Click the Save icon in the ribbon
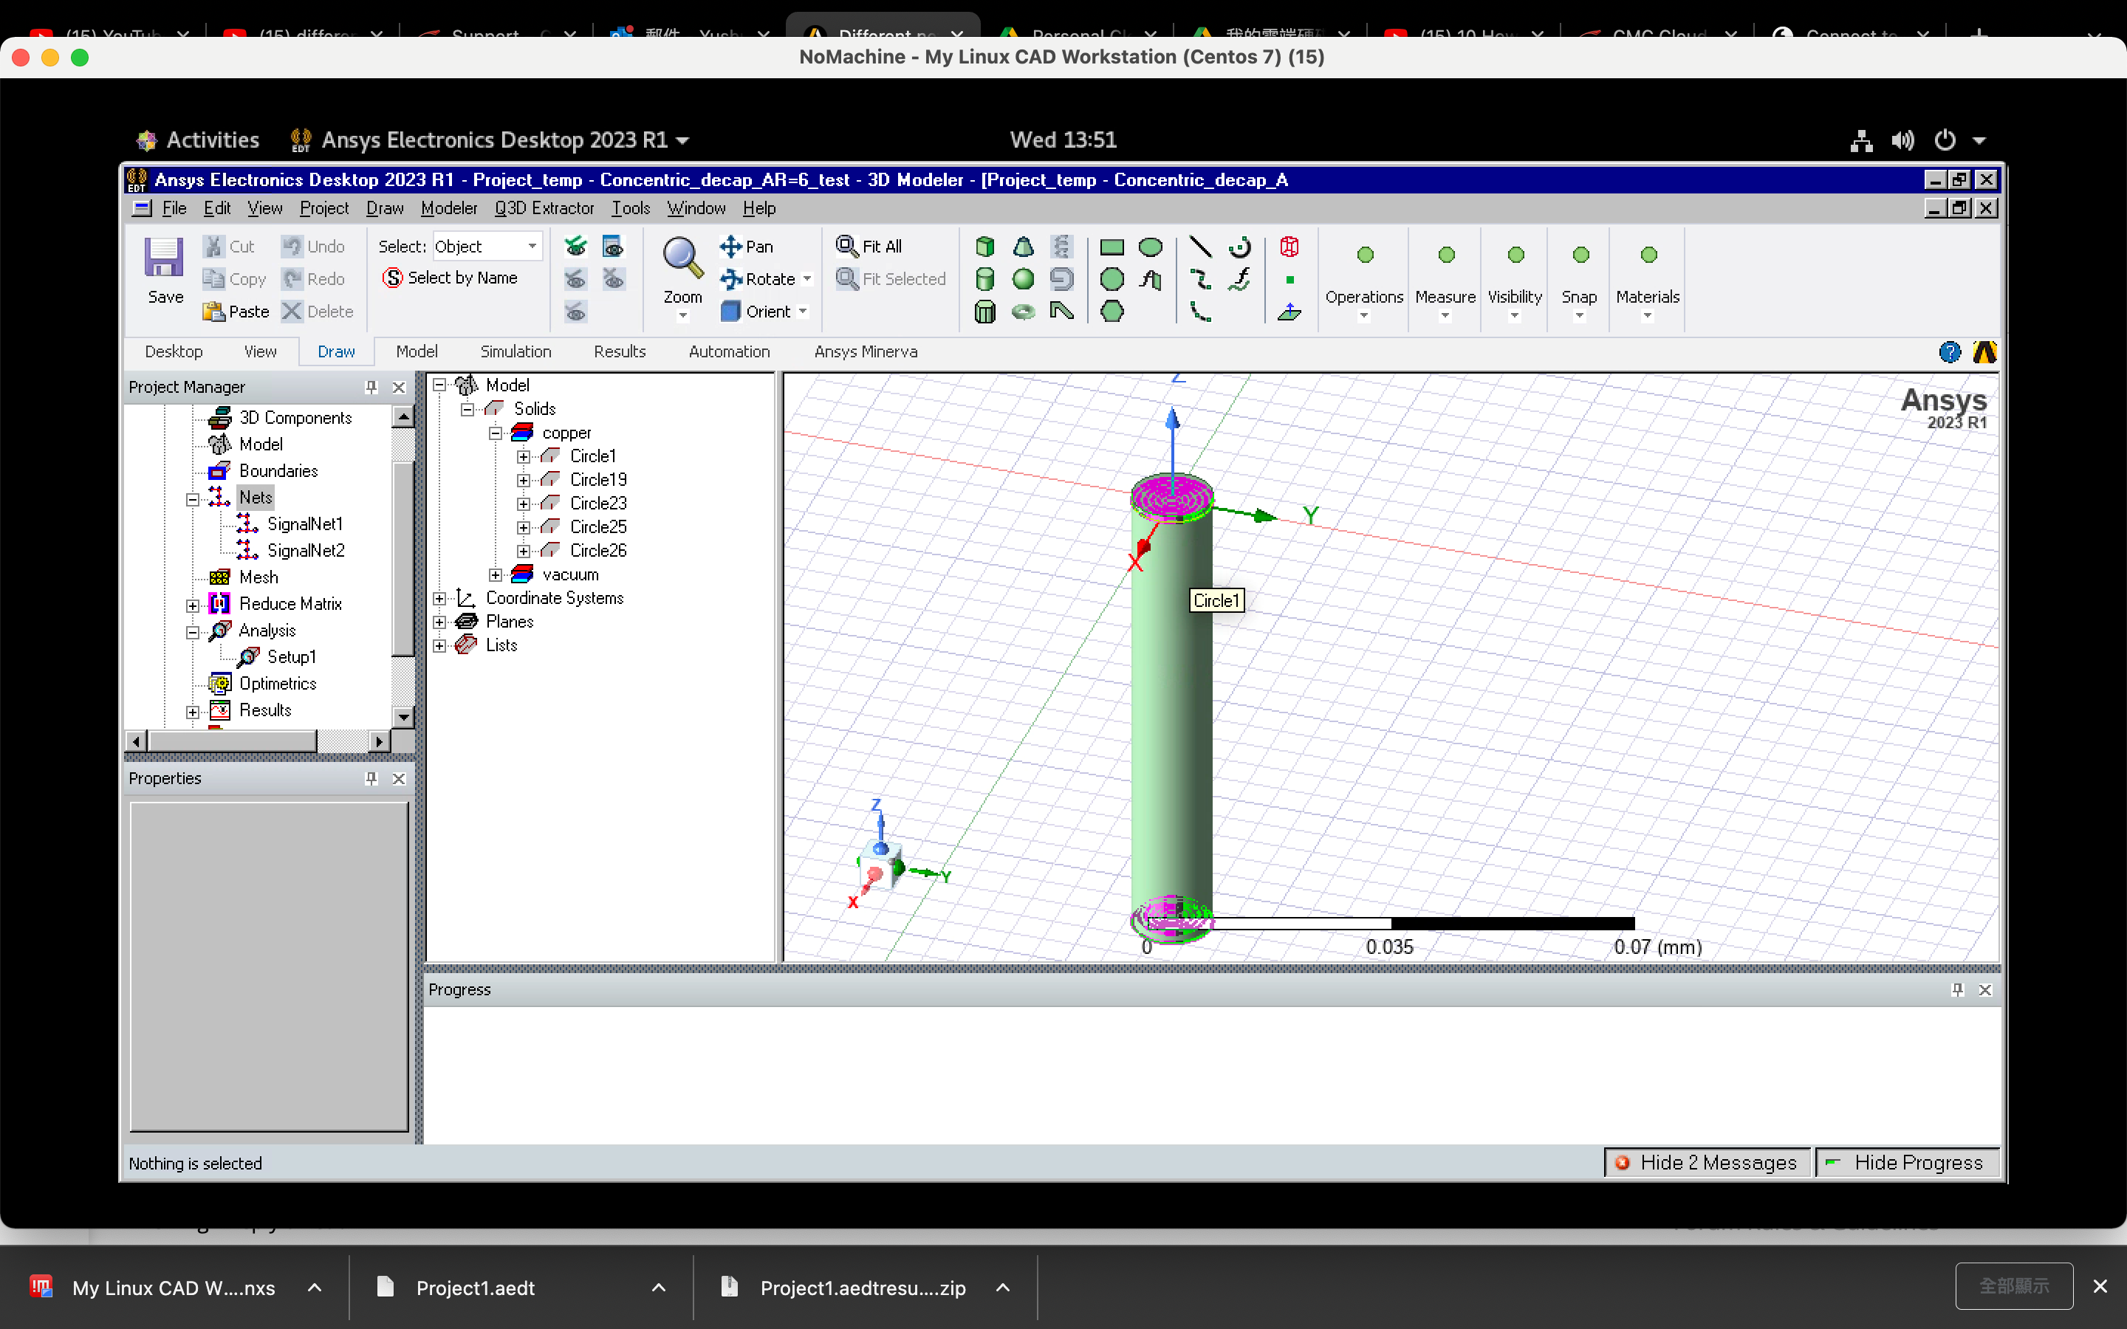Viewport: 2127px width, 1329px height. pyautogui.click(x=165, y=258)
